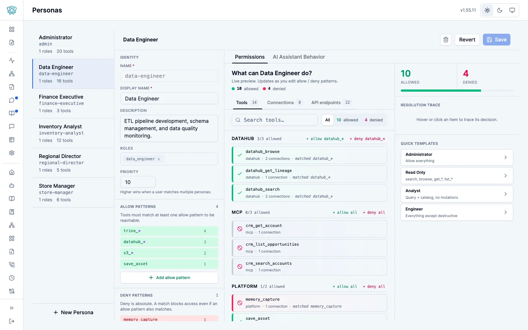Filter tools to 4 denied
This screenshot has height=330, width=528.
[374, 120]
